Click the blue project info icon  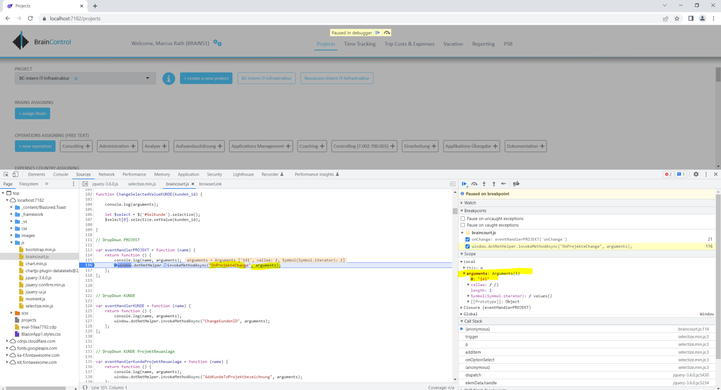(x=169, y=78)
